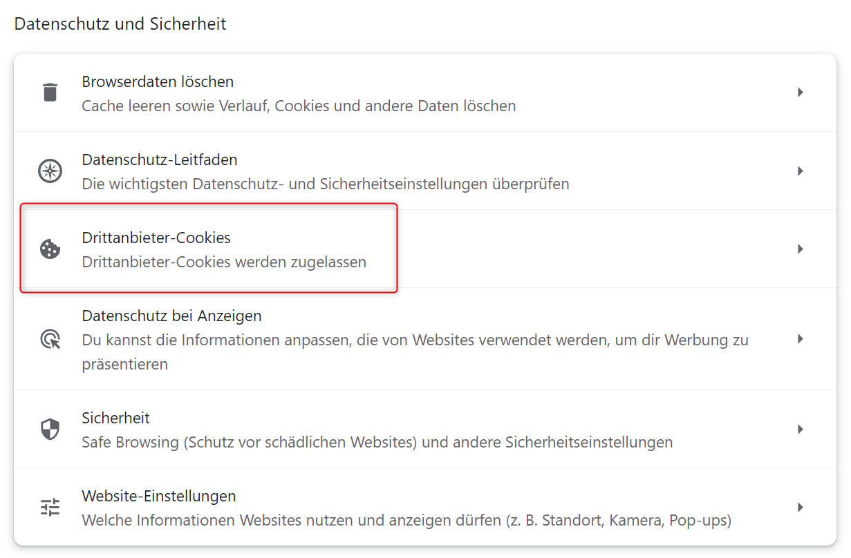Screen dimensions: 851x558
Task: Open Datenschutz-Leitfaden via its right arrow
Action: click(800, 171)
